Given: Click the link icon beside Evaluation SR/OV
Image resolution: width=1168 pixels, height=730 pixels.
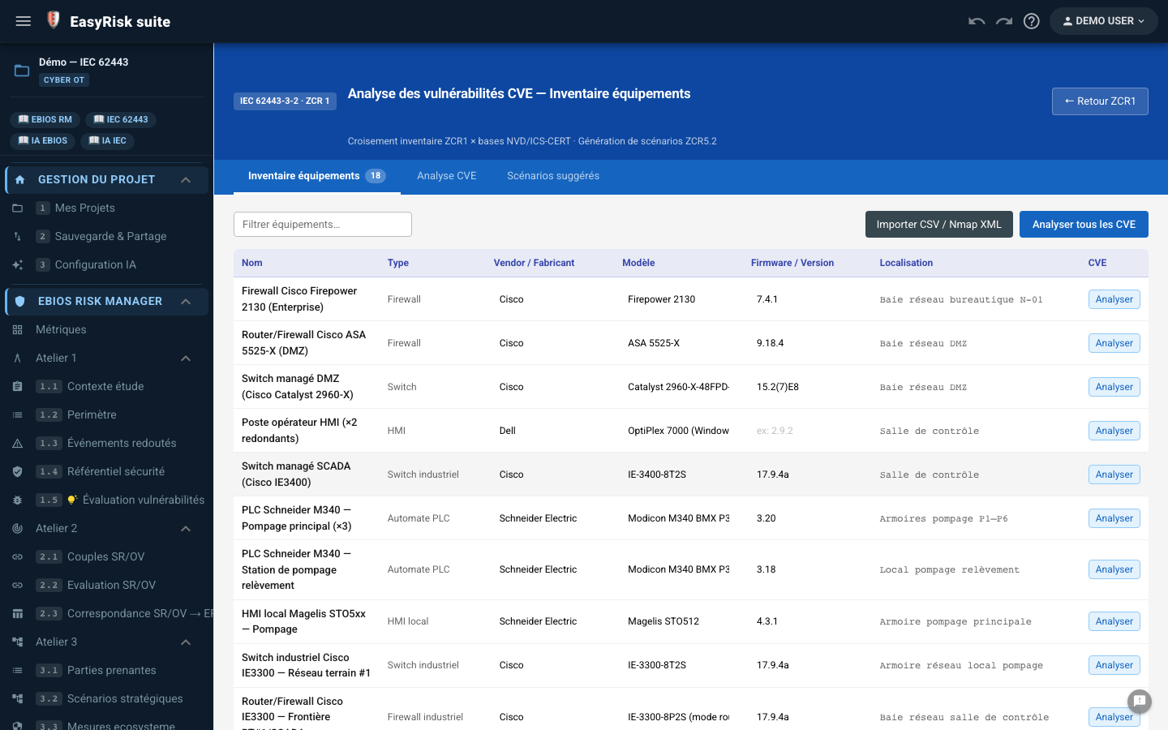Looking at the screenshot, I should [17, 586].
